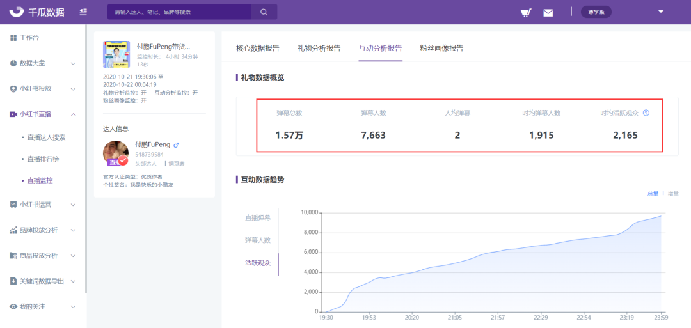Click the 人均弹幕 value 2
This screenshot has width=691, height=328.
457,136
